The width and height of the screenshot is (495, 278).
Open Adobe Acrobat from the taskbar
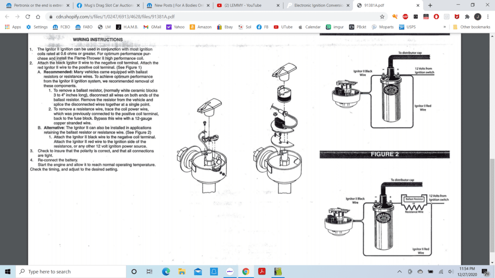[x=262, y=272]
